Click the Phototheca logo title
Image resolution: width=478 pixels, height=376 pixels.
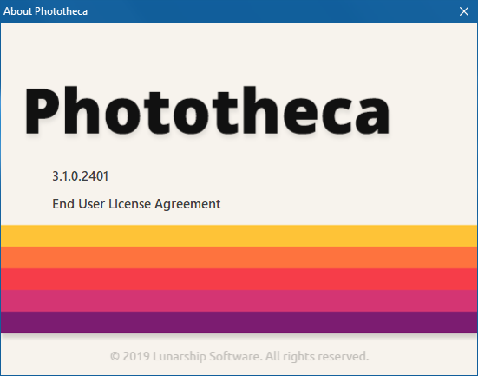point(207,110)
